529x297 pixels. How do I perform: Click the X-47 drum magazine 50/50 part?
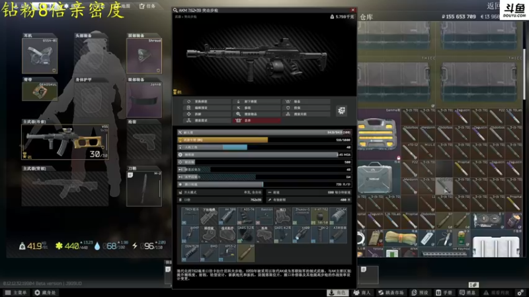click(x=320, y=216)
